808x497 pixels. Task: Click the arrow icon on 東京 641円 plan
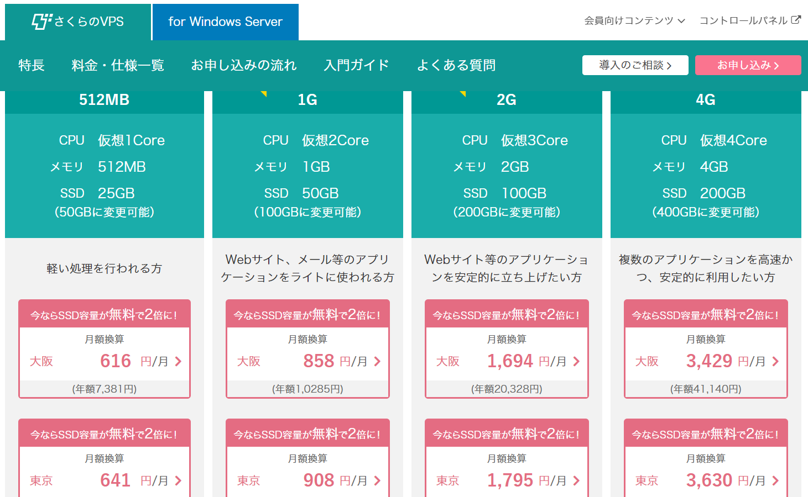pos(178,480)
